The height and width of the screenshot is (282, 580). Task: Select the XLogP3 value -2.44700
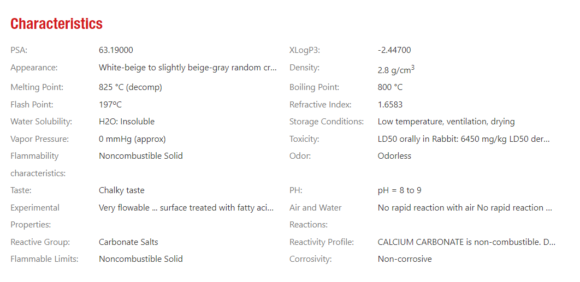pyautogui.click(x=394, y=50)
